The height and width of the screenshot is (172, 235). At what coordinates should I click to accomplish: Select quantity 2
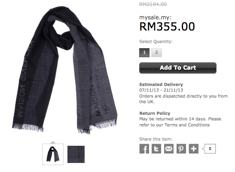click(x=156, y=52)
